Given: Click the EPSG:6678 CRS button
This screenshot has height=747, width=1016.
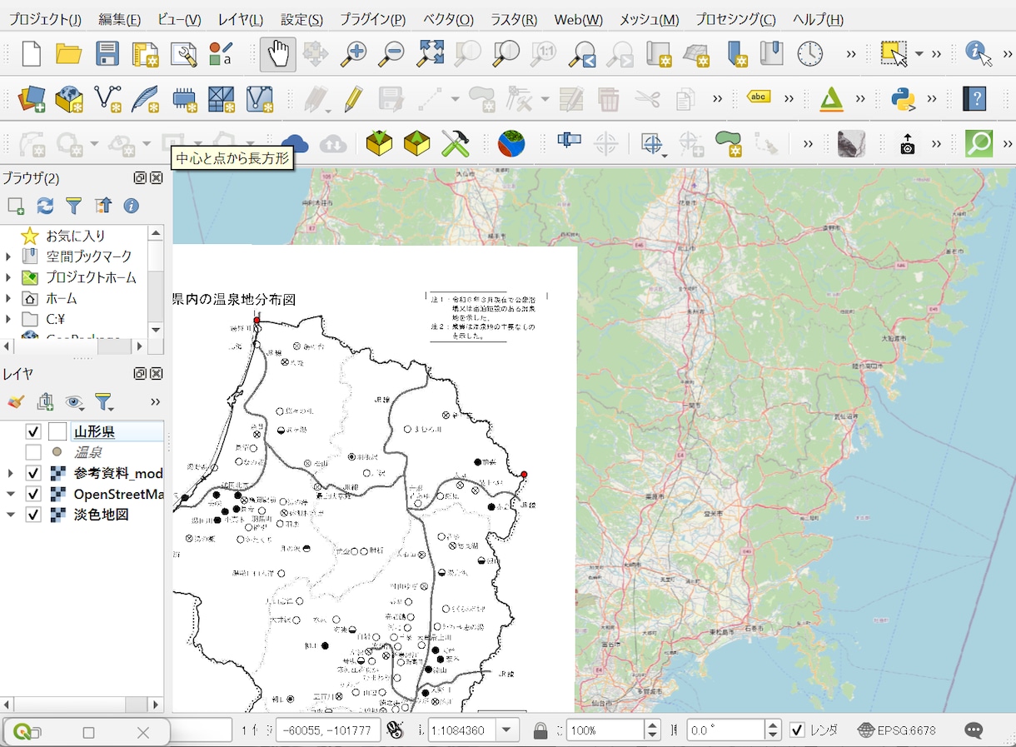Looking at the screenshot, I should point(897,730).
